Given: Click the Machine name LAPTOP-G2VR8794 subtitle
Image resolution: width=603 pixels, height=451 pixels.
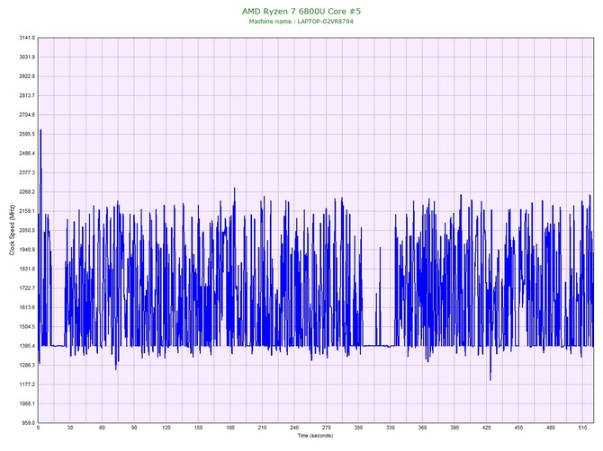Looking at the screenshot, I should click(x=301, y=22).
